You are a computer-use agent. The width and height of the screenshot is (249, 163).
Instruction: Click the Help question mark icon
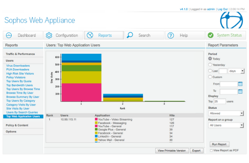click(171, 35)
